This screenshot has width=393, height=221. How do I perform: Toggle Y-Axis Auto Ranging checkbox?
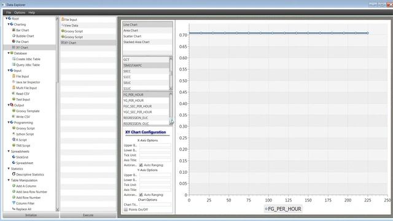(x=141, y=195)
